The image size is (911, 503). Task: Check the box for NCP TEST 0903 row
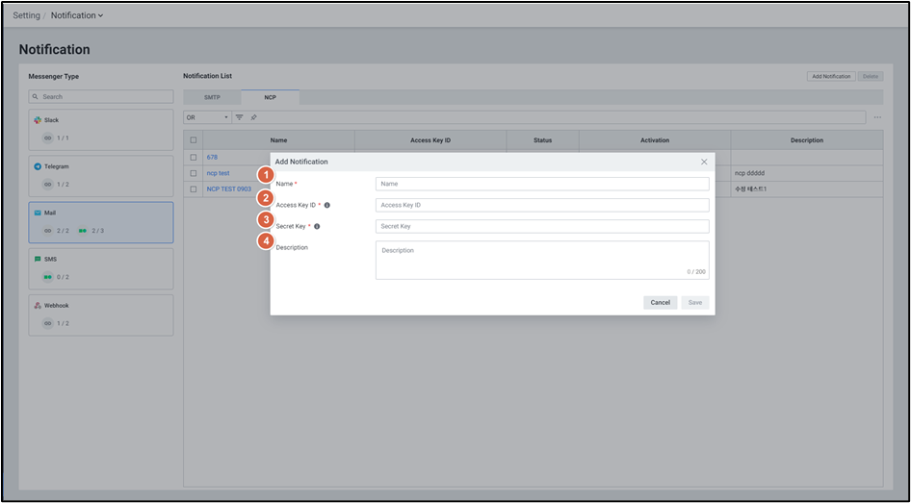point(194,189)
